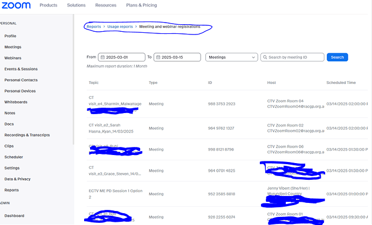Click meeting ID 964 9762 1327
Image resolution: width=372 pixels, height=225 pixels.
[221, 128]
